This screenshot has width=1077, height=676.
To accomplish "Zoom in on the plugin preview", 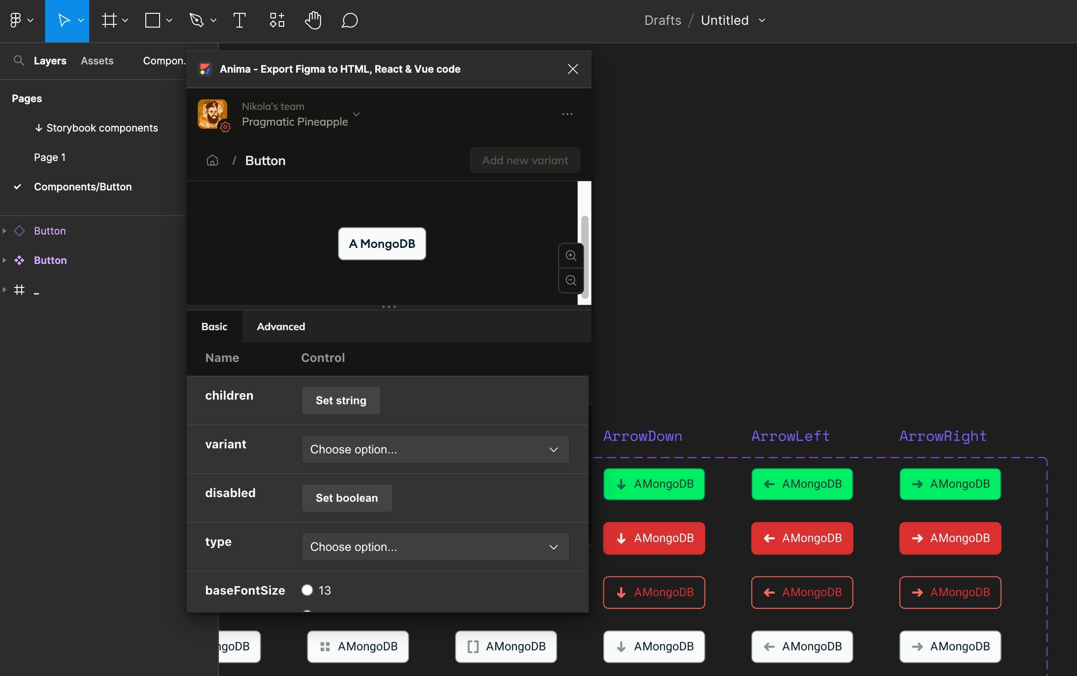I will 571,256.
